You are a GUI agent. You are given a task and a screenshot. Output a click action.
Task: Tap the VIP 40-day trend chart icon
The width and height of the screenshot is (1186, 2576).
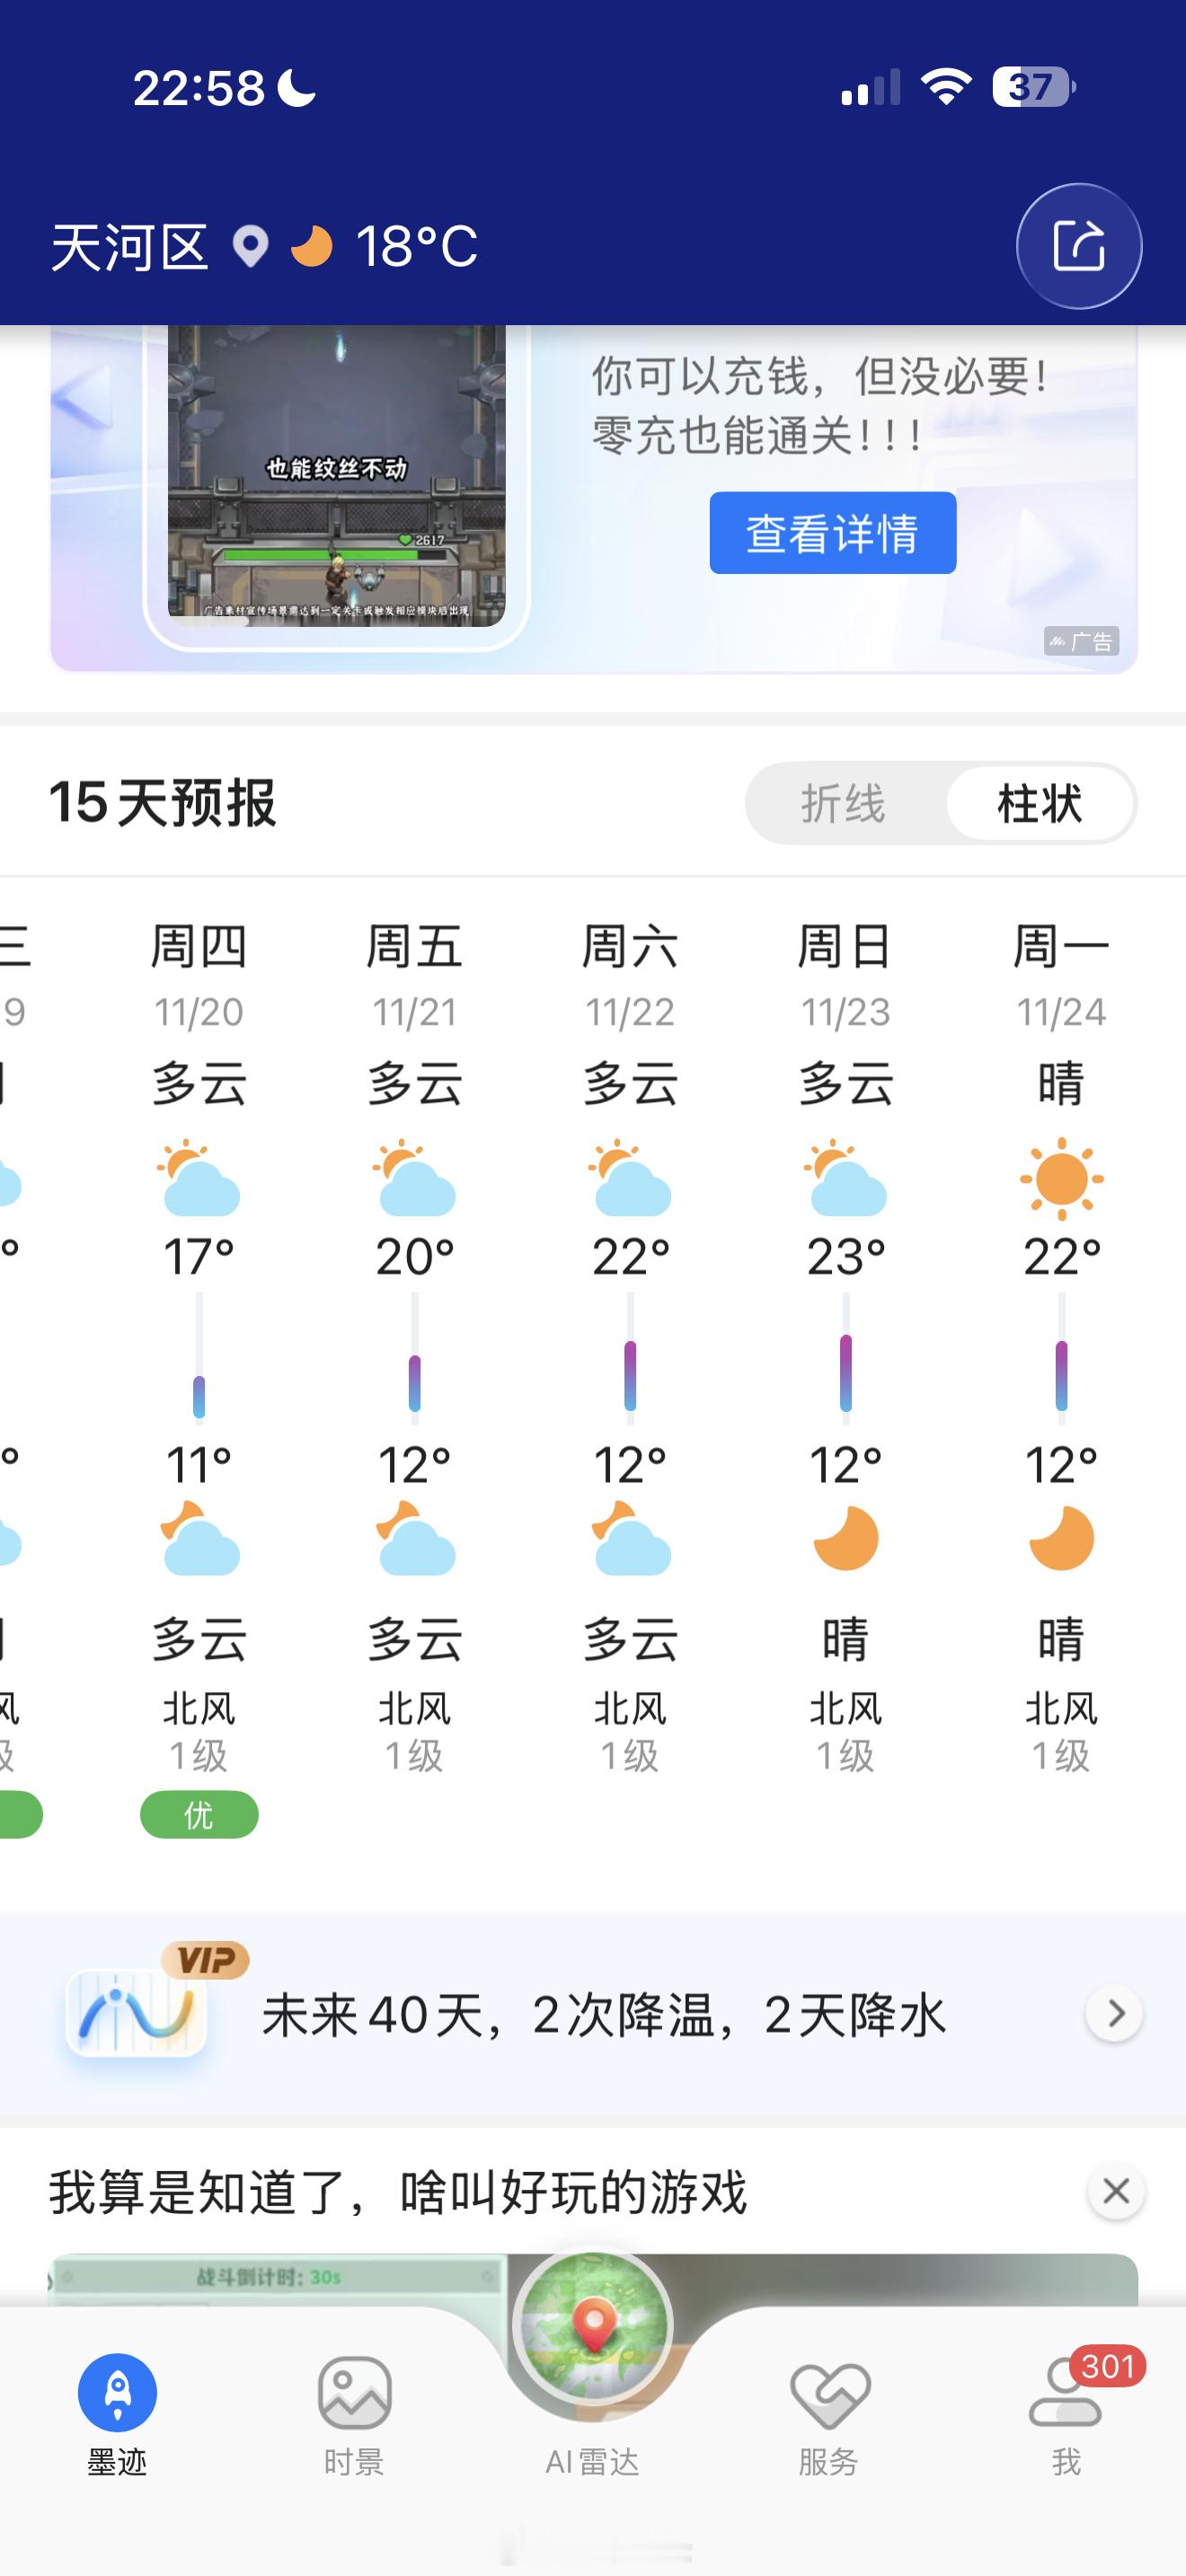[x=136, y=2012]
